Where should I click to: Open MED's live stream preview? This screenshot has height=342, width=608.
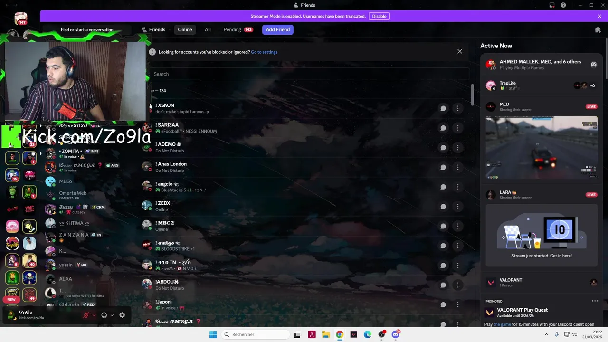click(x=541, y=148)
